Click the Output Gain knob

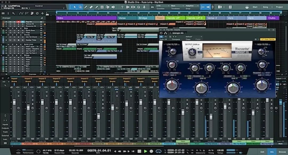pyautogui.click(x=192, y=52)
